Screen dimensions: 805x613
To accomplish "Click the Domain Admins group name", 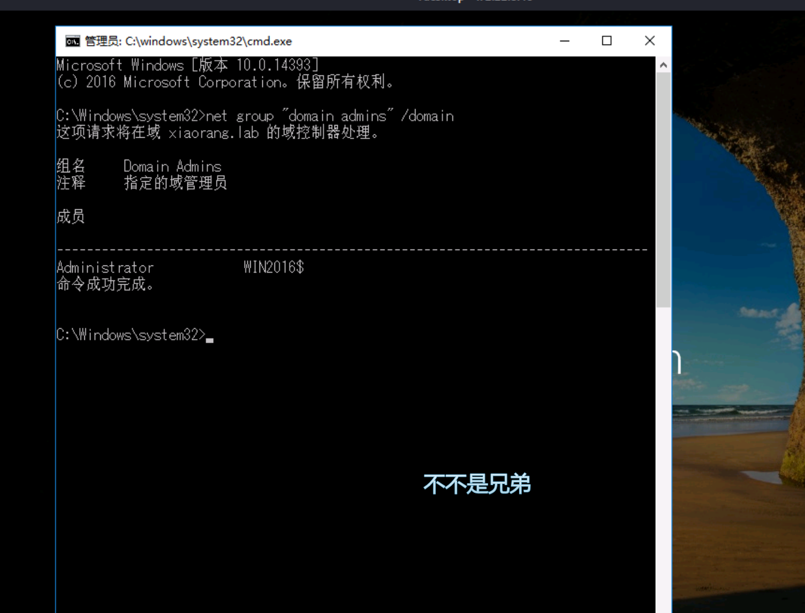I will [x=172, y=166].
